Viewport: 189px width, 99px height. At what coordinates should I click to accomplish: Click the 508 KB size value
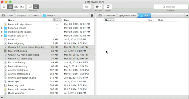54,93
